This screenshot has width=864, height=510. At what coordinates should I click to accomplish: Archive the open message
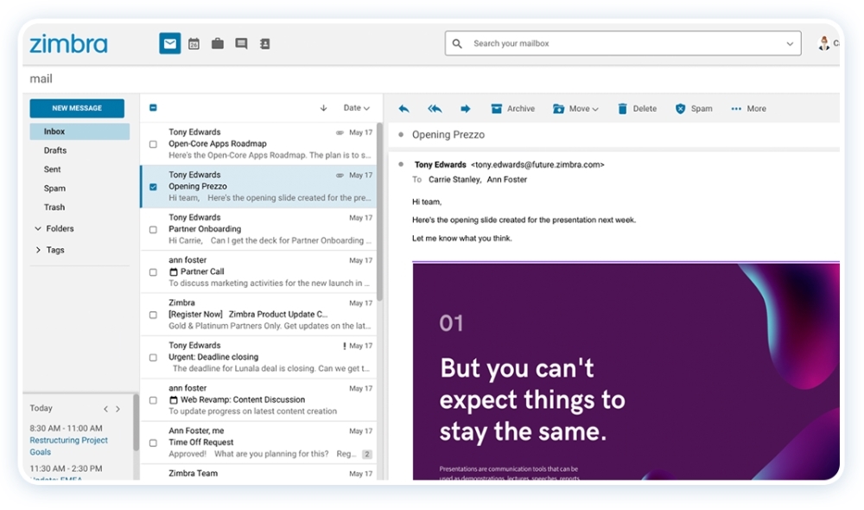click(x=512, y=109)
